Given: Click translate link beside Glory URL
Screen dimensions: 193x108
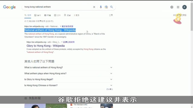Looking at the screenshot, I should point(69,42).
